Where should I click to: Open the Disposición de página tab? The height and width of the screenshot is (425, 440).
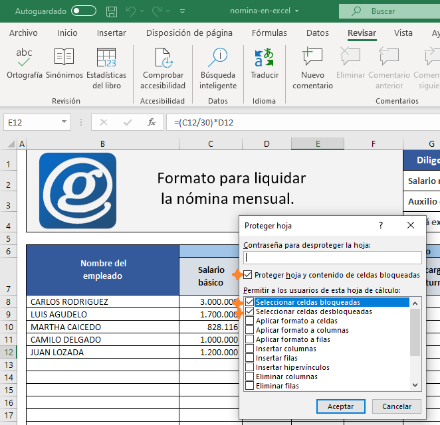click(189, 33)
